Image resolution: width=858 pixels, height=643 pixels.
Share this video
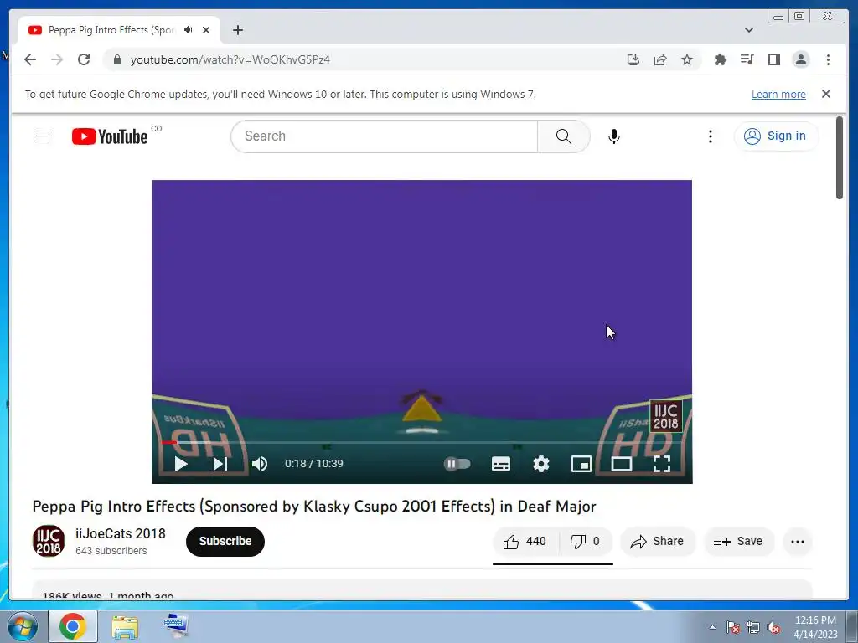[657, 542]
